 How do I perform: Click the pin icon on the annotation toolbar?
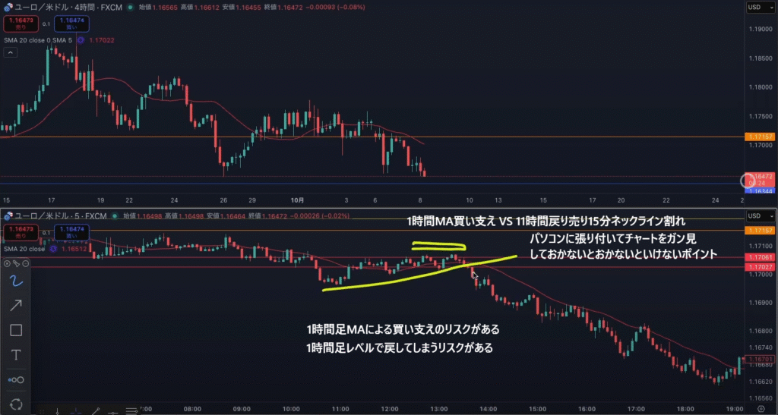click(x=17, y=263)
